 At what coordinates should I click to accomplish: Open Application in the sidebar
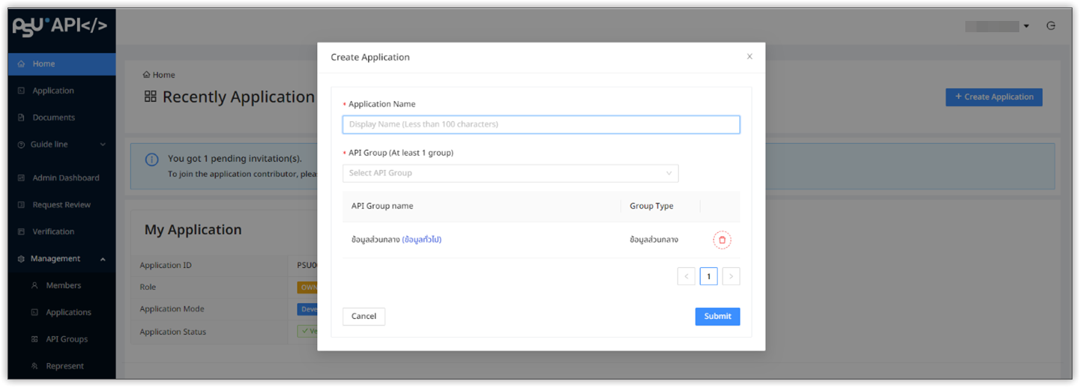pyautogui.click(x=52, y=91)
